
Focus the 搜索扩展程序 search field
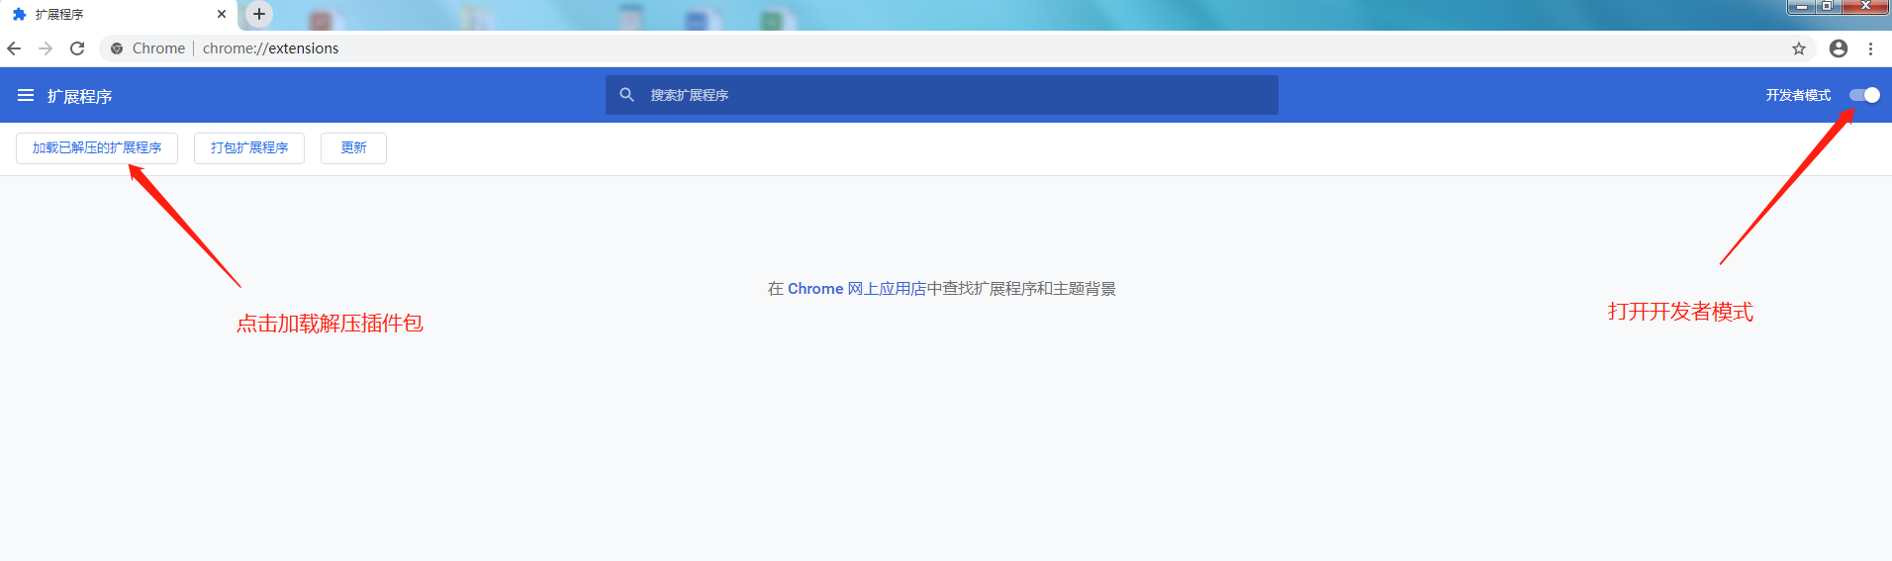click(942, 95)
